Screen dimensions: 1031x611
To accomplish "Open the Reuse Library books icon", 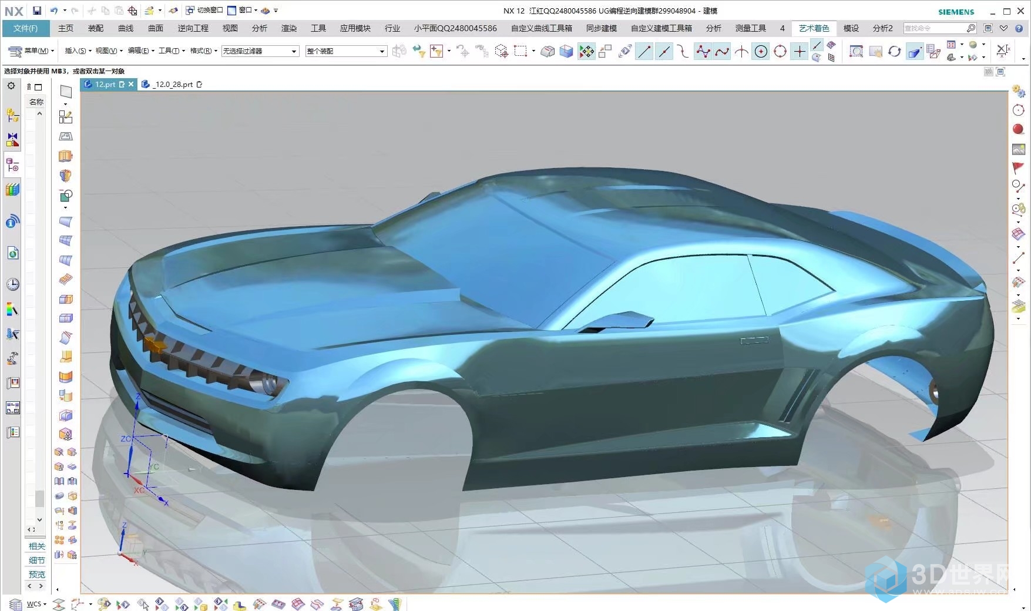I will click(12, 190).
